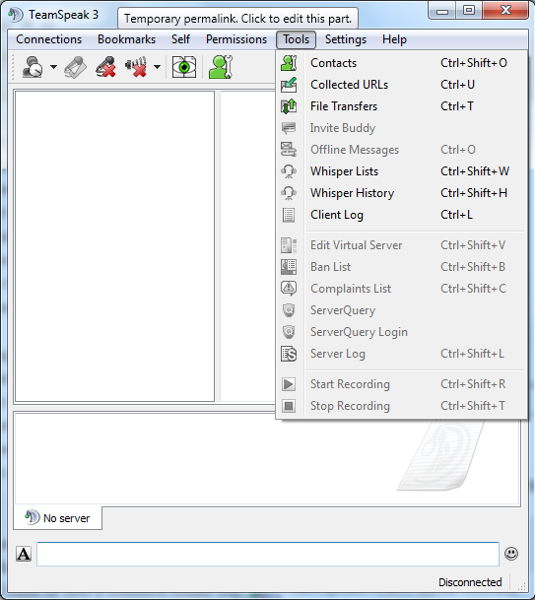Toggle the Mute Microphone toolbar icon

pyautogui.click(x=106, y=67)
